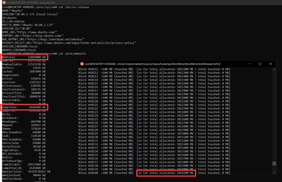
Task: Click the CommitLimit line in meminfo output
Action: 24,164
